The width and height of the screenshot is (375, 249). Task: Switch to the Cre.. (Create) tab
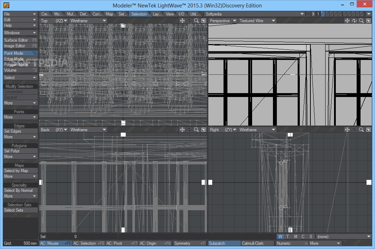coord(45,14)
